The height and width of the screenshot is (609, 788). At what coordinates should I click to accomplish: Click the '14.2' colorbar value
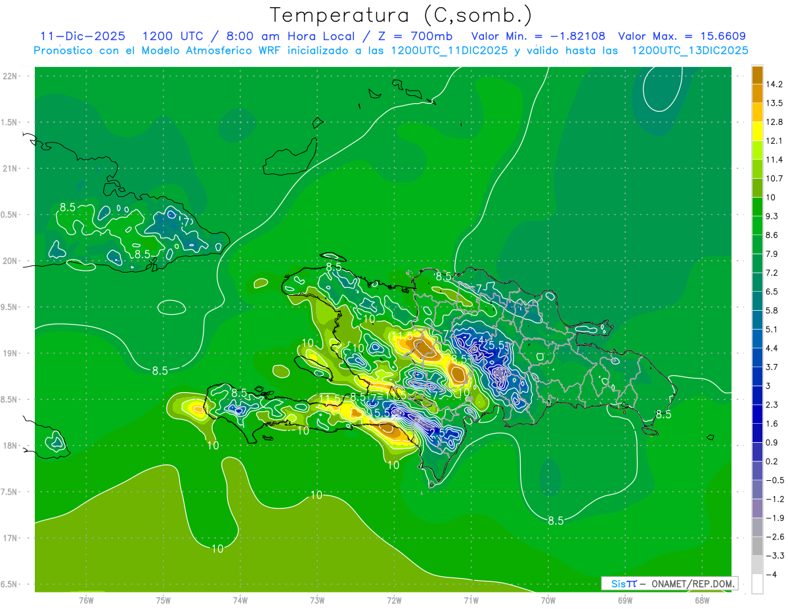click(776, 84)
